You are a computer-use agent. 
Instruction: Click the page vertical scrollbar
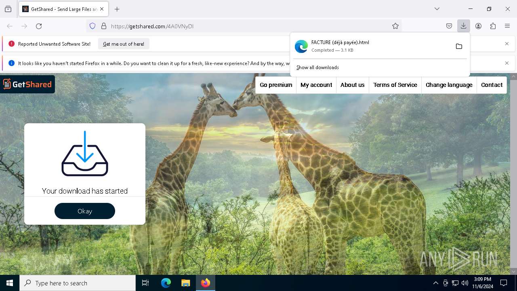[514, 174]
